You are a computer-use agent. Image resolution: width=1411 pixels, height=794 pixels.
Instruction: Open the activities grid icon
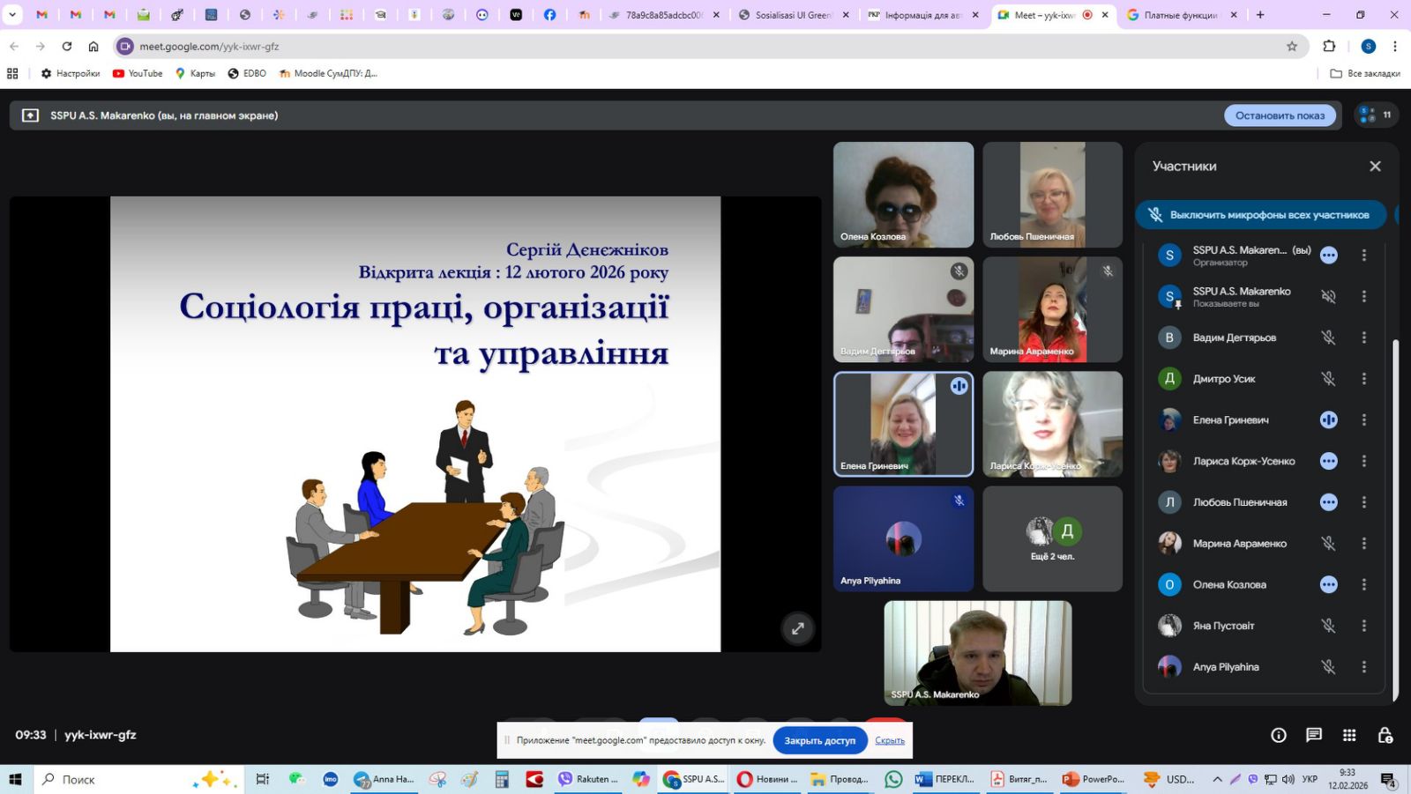[x=1349, y=735]
